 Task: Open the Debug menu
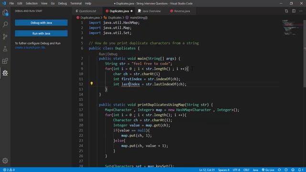point(63,3)
